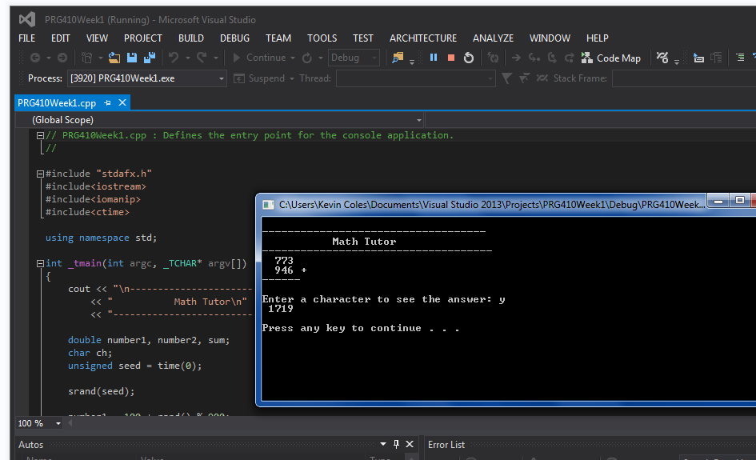Open the FILE menu

(26, 38)
